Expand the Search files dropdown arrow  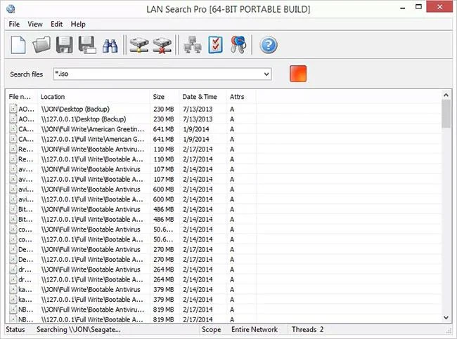pos(266,74)
